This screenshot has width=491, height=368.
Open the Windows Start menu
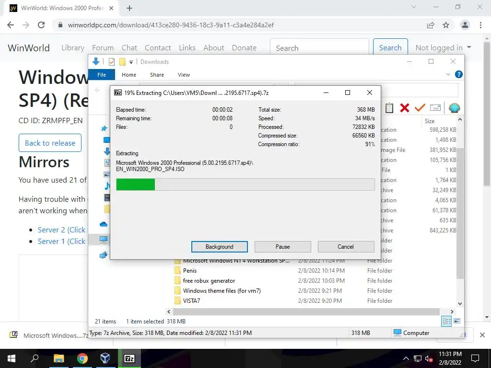12,358
